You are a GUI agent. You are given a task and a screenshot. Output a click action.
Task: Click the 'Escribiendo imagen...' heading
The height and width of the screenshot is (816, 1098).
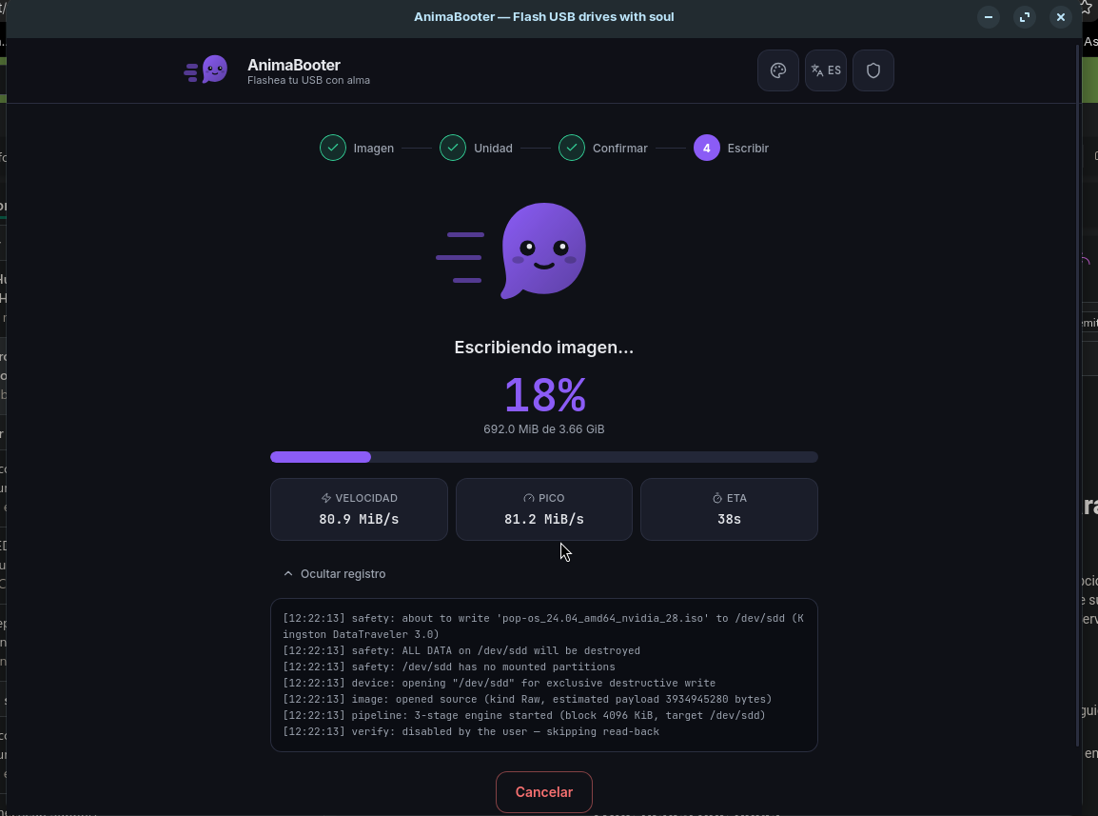tap(544, 347)
